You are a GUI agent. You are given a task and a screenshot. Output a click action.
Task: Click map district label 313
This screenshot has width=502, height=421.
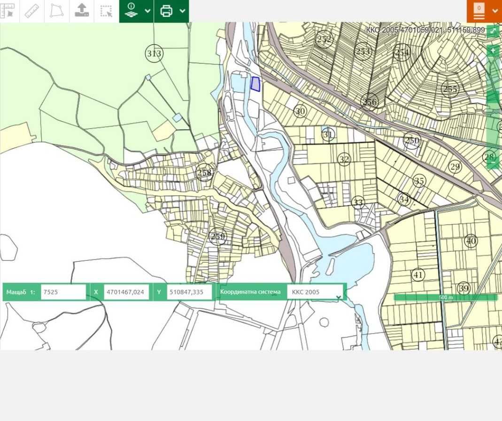tap(154, 54)
